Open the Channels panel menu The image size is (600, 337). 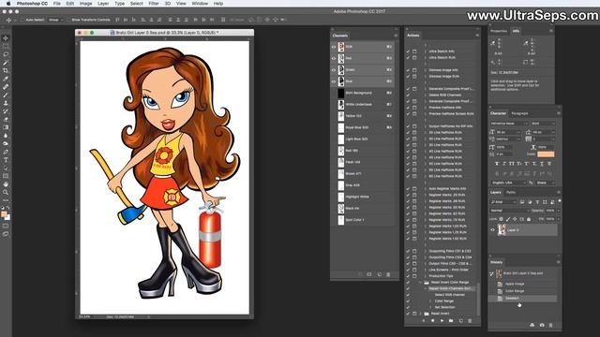tap(396, 36)
